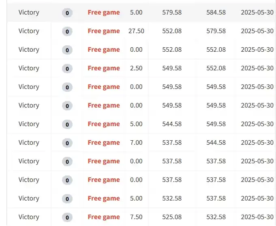Click the 0 badge beside the 27.50 amount
Image resolution: width=276 pixels, height=226 pixels.
(67, 32)
